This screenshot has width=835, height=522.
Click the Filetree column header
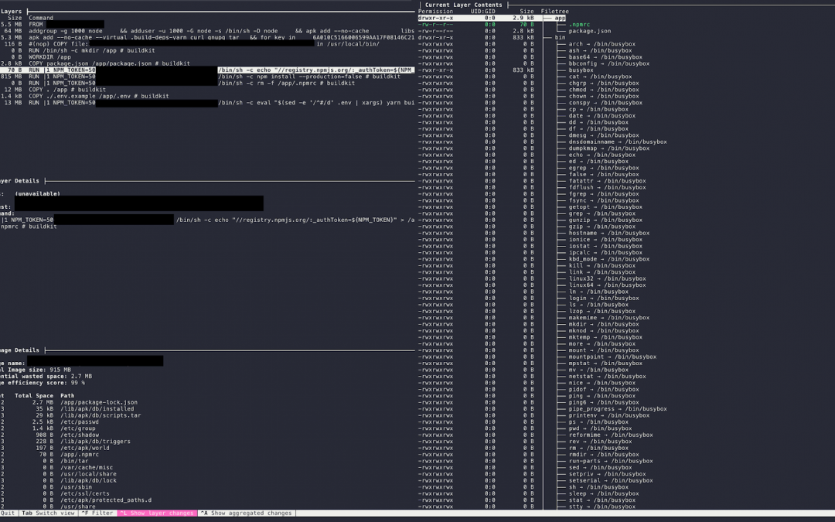click(x=555, y=11)
